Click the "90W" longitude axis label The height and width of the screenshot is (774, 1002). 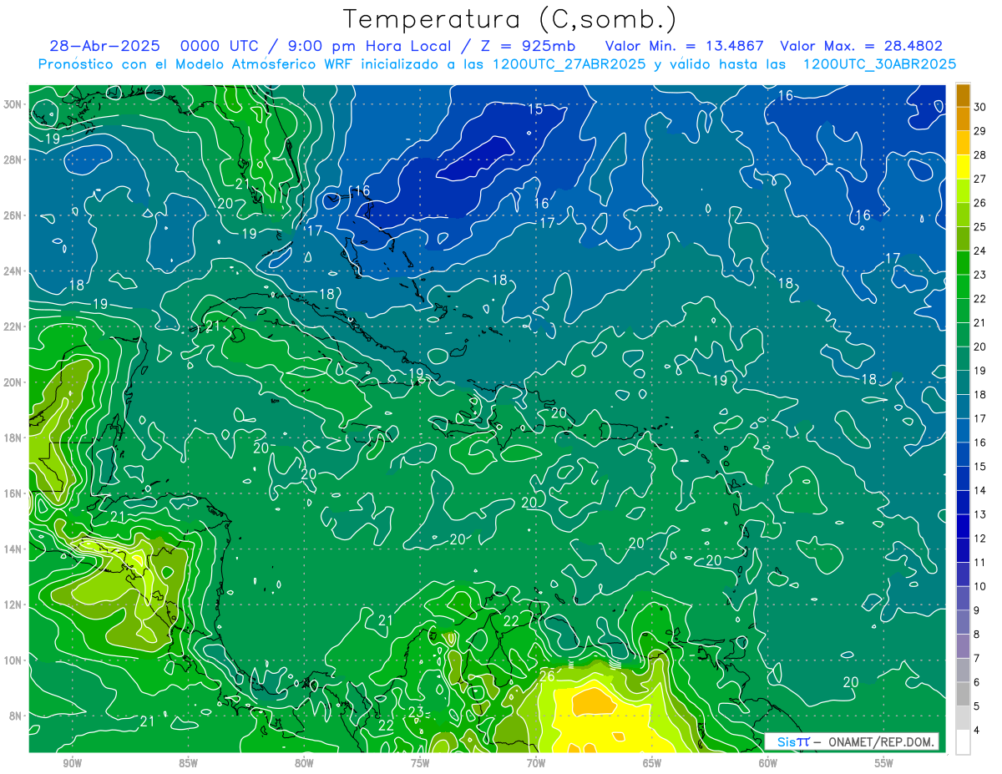(x=72, y=763)
